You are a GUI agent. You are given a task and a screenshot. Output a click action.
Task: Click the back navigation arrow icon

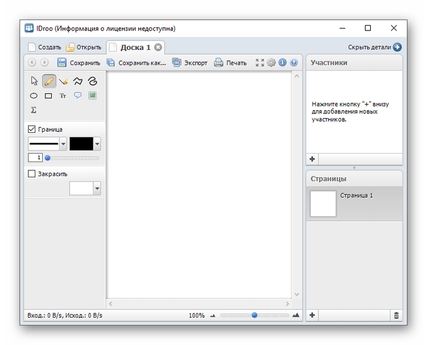coord(32,63)
